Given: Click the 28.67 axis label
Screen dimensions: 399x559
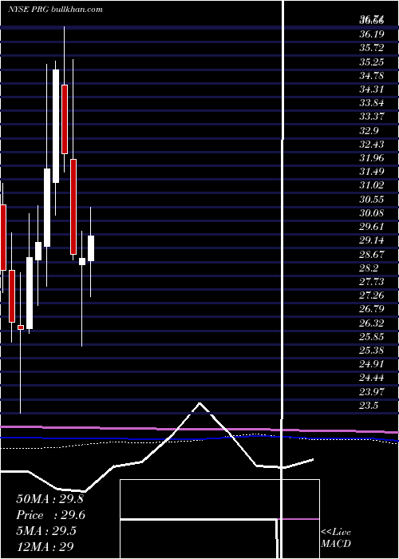Looking at the screenshot, I should click(372, 254).
